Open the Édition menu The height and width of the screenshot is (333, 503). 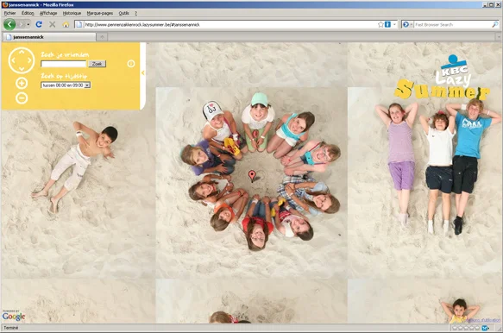(28, 13)
